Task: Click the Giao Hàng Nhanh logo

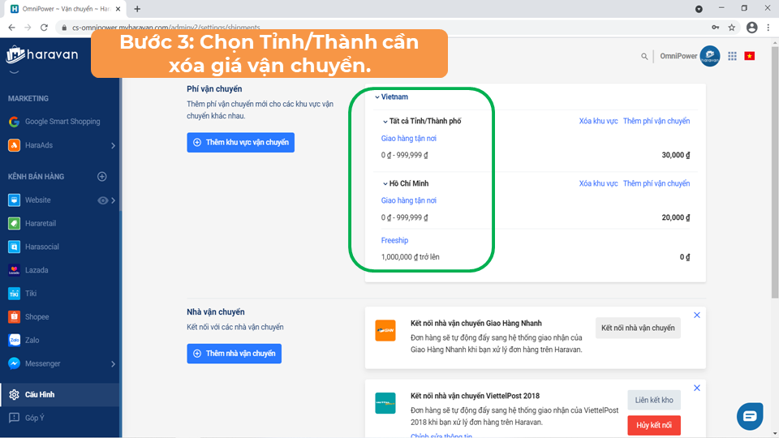Action: click(x=385, y=331)
